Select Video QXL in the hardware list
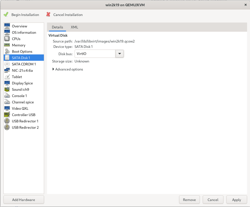Screen dimensions: 250x207 20,109
